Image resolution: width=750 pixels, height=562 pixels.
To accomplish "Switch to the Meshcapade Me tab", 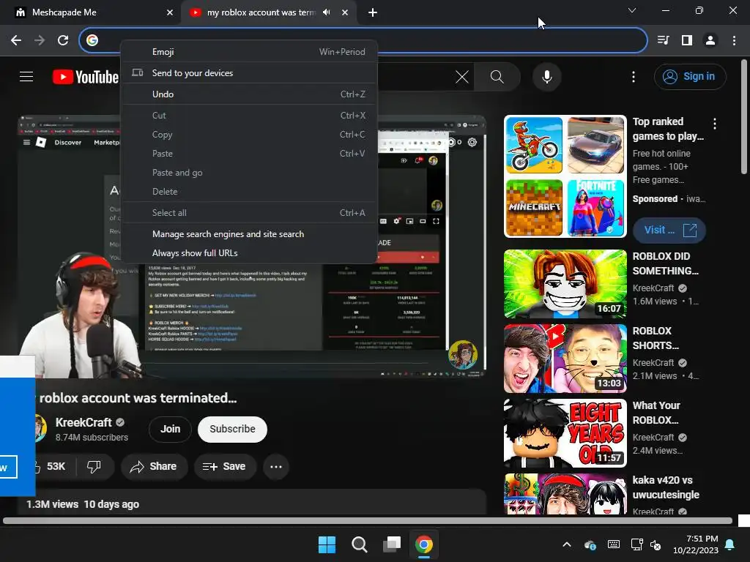I will (90, 12).
